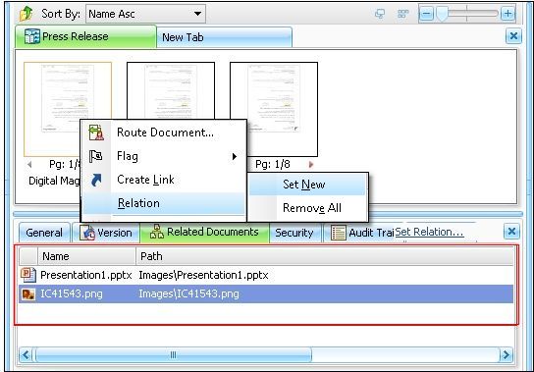This screenshot has width=534, height=372.
Task: Select the third document thumbnail
Action: pos(274,109)
